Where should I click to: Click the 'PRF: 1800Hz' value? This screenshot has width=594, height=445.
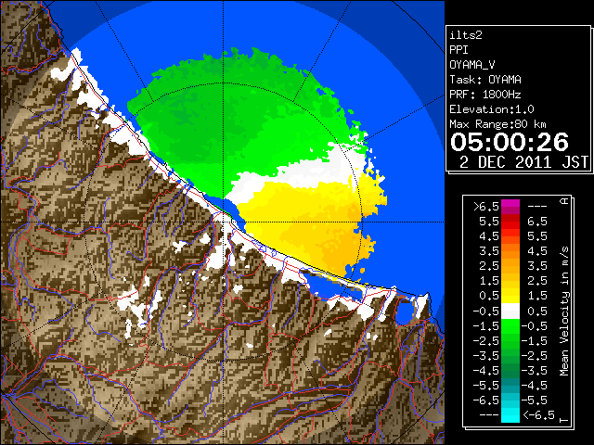click(x=485, y=95)
